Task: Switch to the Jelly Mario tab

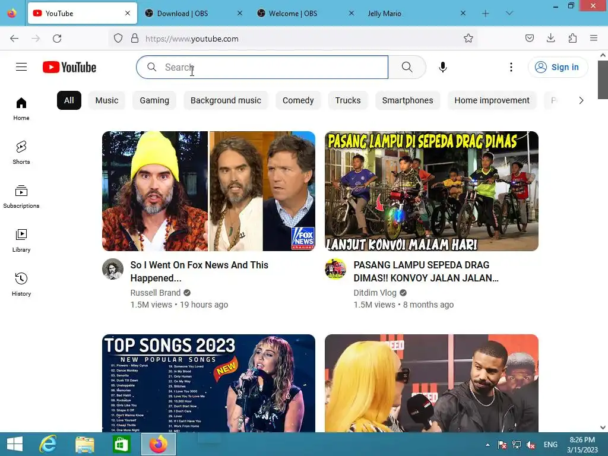Action: (x=416, y=14)
